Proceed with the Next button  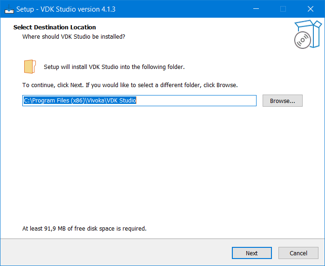pyautogui.click(x=251, y=253)
